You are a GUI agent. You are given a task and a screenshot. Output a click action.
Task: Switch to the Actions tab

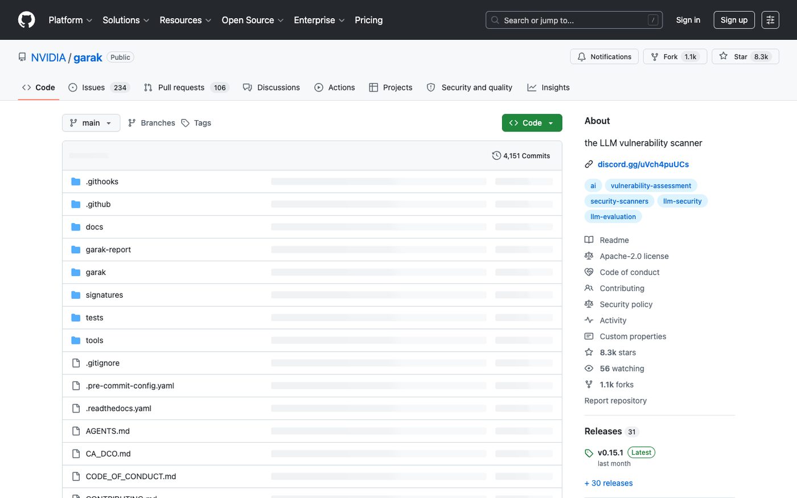[x=335, y=88]
